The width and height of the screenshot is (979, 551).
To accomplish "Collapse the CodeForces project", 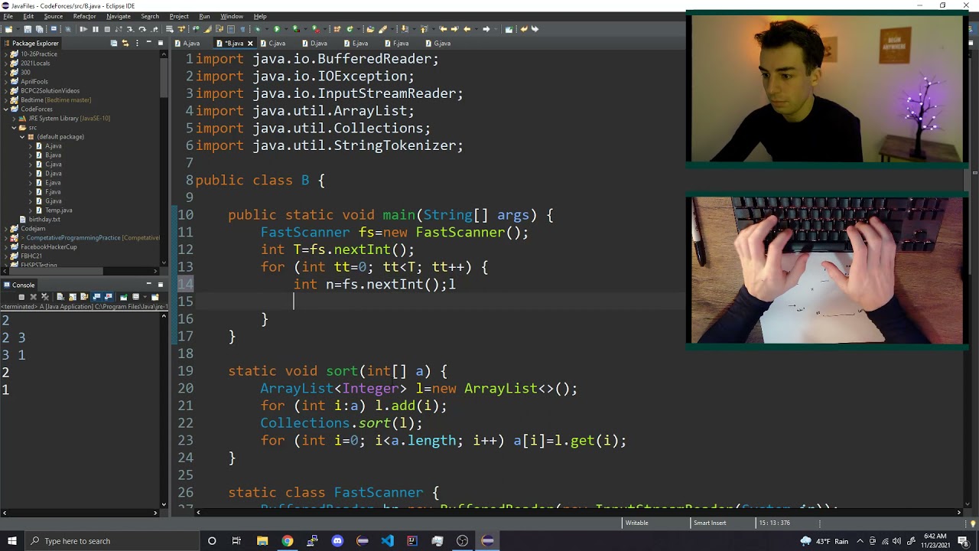I will point(5,109).
